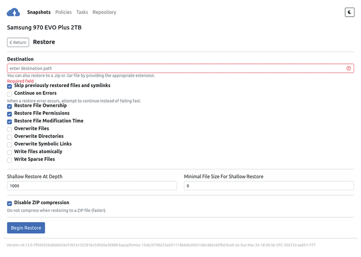Image resolution: width=361 pixels, height=257 pixels.
Task: Click the Shallow Restore At Depth field
Action: click(x=91, y=186)
